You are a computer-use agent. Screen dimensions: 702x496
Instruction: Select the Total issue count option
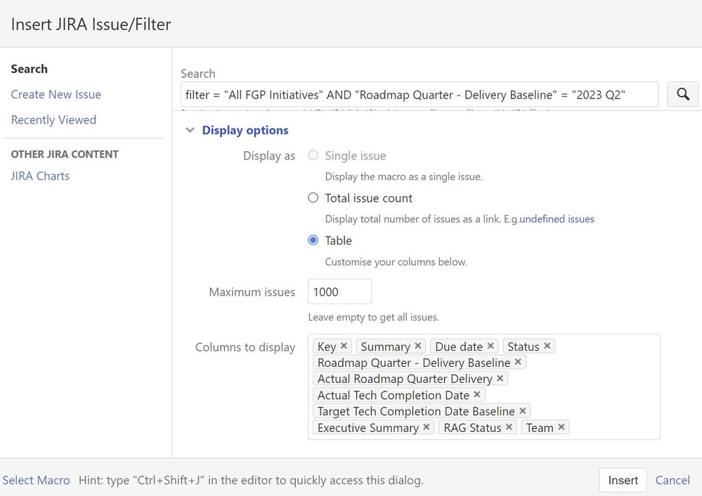pyautogui.click(x=313, y=198)
